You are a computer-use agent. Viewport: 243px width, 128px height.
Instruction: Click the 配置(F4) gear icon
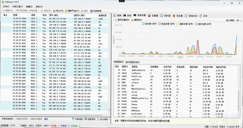click(x=3, y=11)
